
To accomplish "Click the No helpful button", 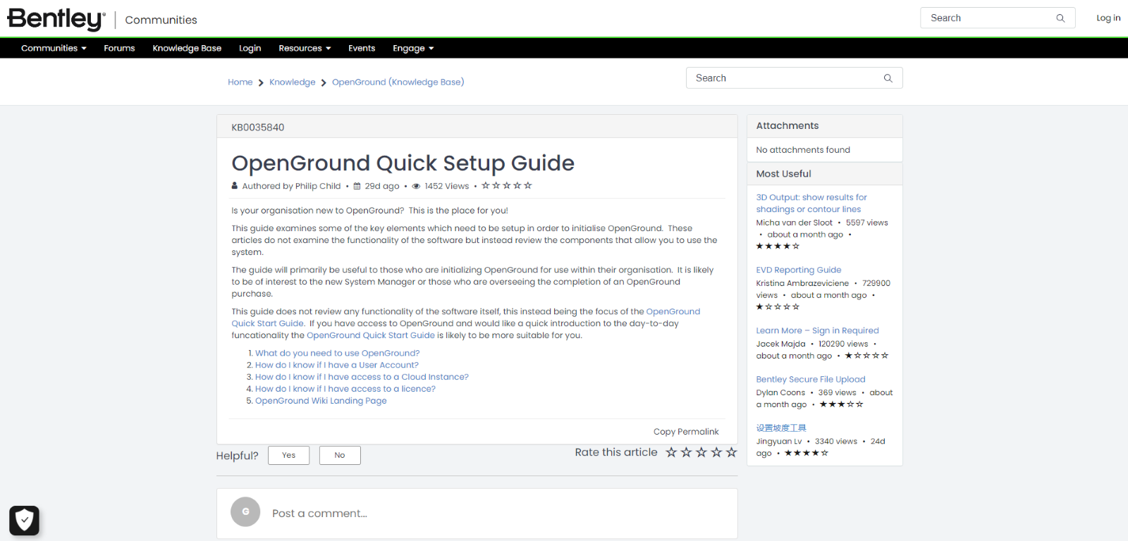I will pyautogui.click(x=340, y=455).
